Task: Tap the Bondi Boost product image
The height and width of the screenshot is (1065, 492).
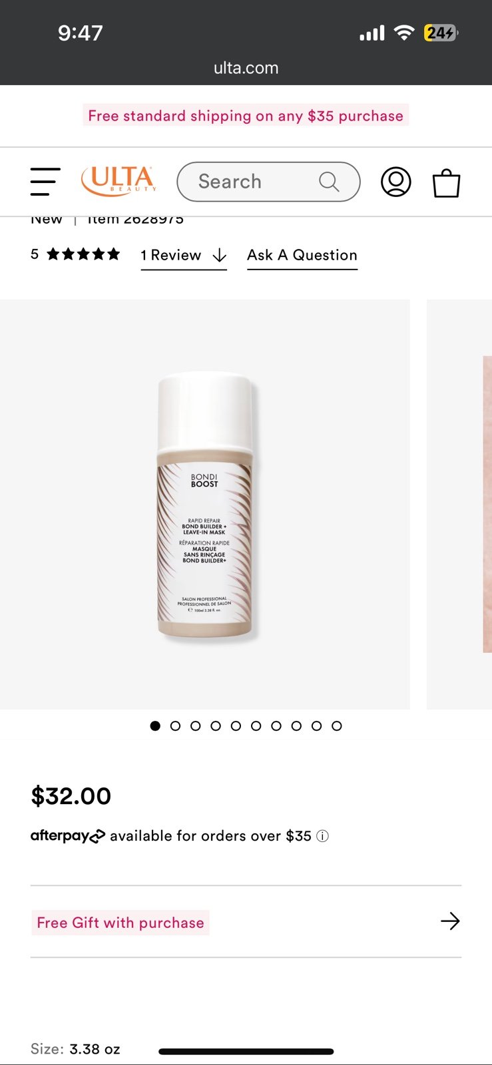Action: click(205, 505)
